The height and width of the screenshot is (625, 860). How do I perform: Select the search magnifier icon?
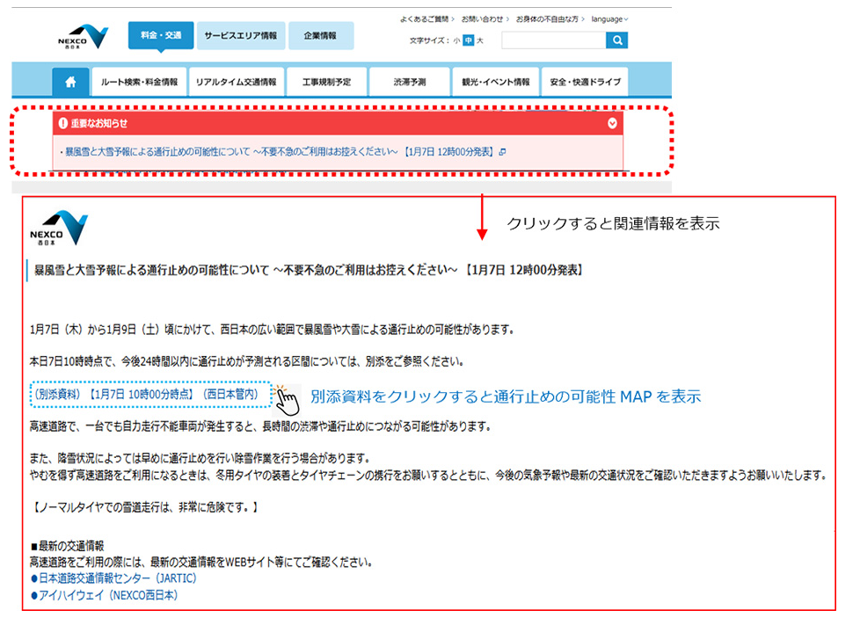tap(617, 40)
